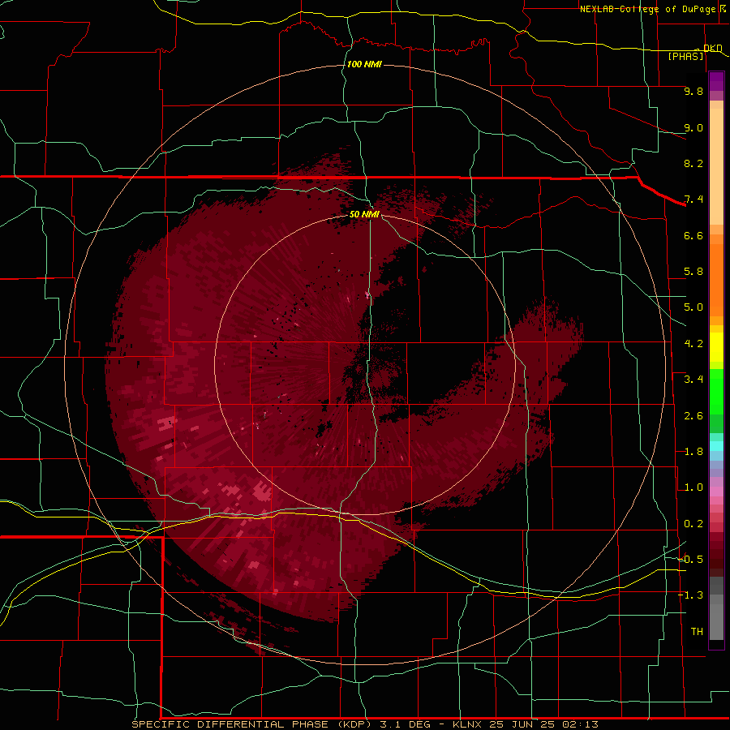Click the -0.5 value on color scale
This screenshot has height=730, width=730.
coord(691,560)
